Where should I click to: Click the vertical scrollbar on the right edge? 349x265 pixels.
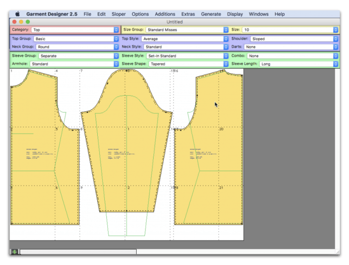tap(338, 159)
